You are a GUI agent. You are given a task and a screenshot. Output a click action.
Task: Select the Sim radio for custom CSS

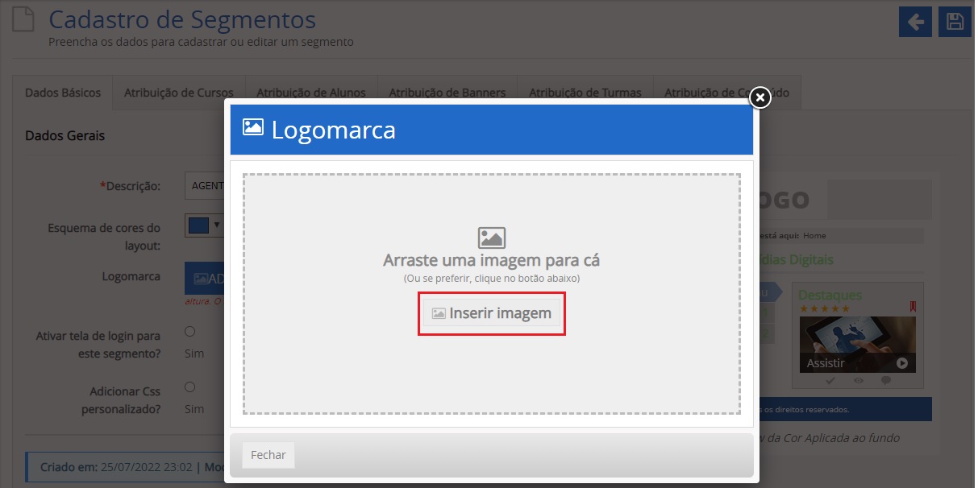point(190,387)
